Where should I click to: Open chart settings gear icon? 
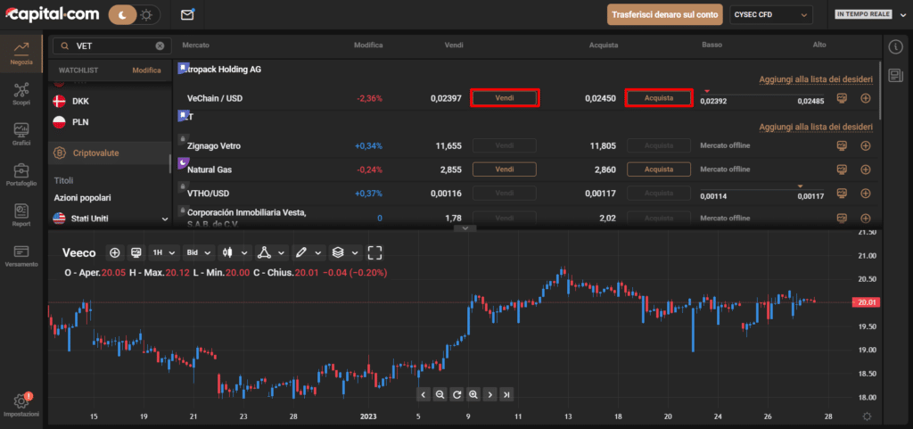pyautogui.click(x=867, y=417)
